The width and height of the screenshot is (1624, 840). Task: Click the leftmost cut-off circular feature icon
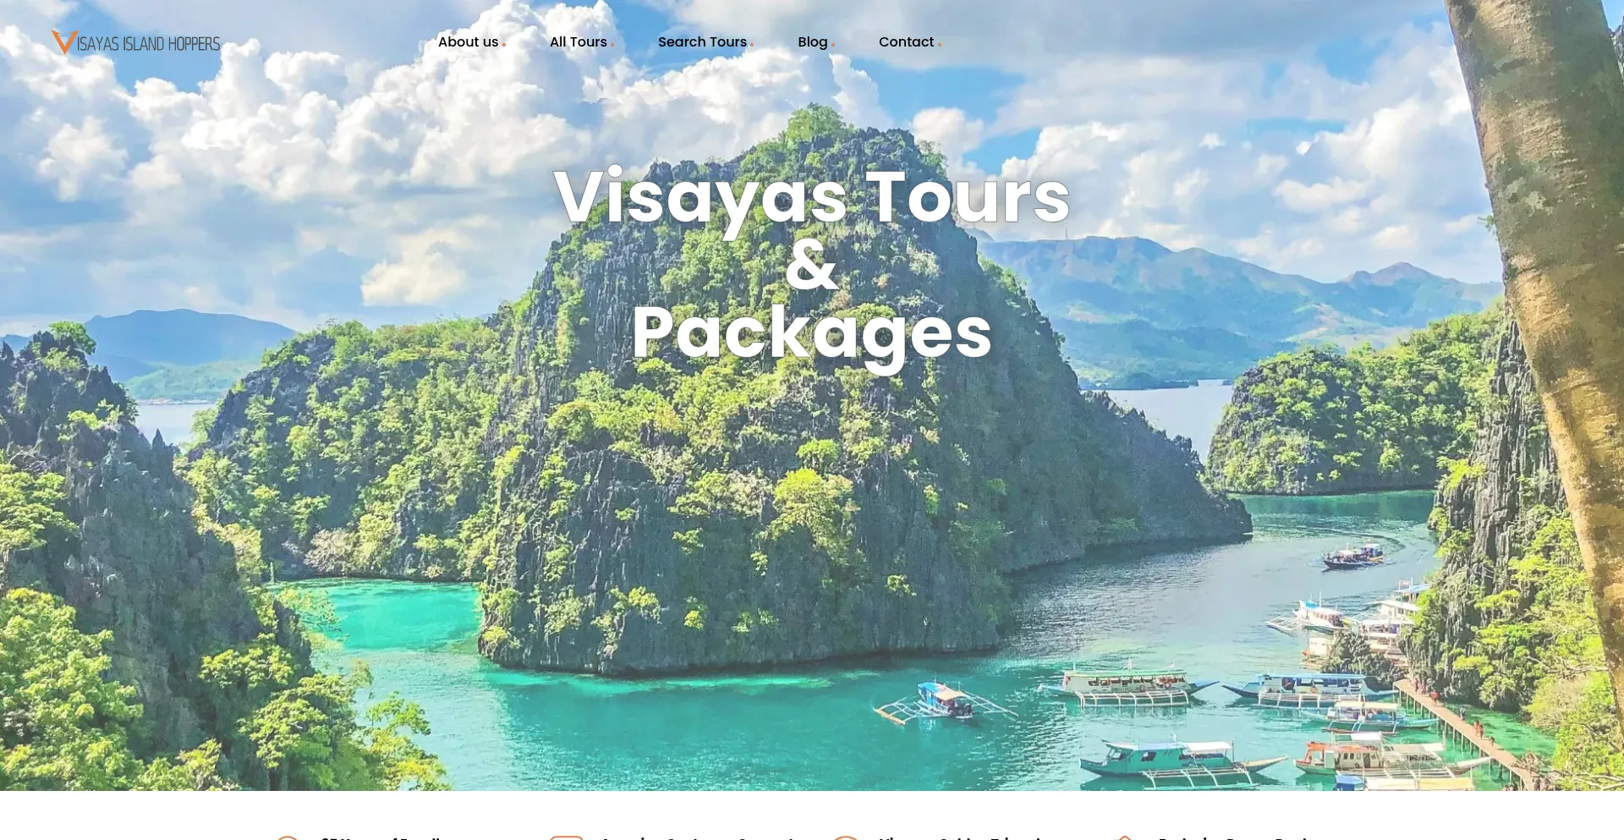tap(288, 837)
